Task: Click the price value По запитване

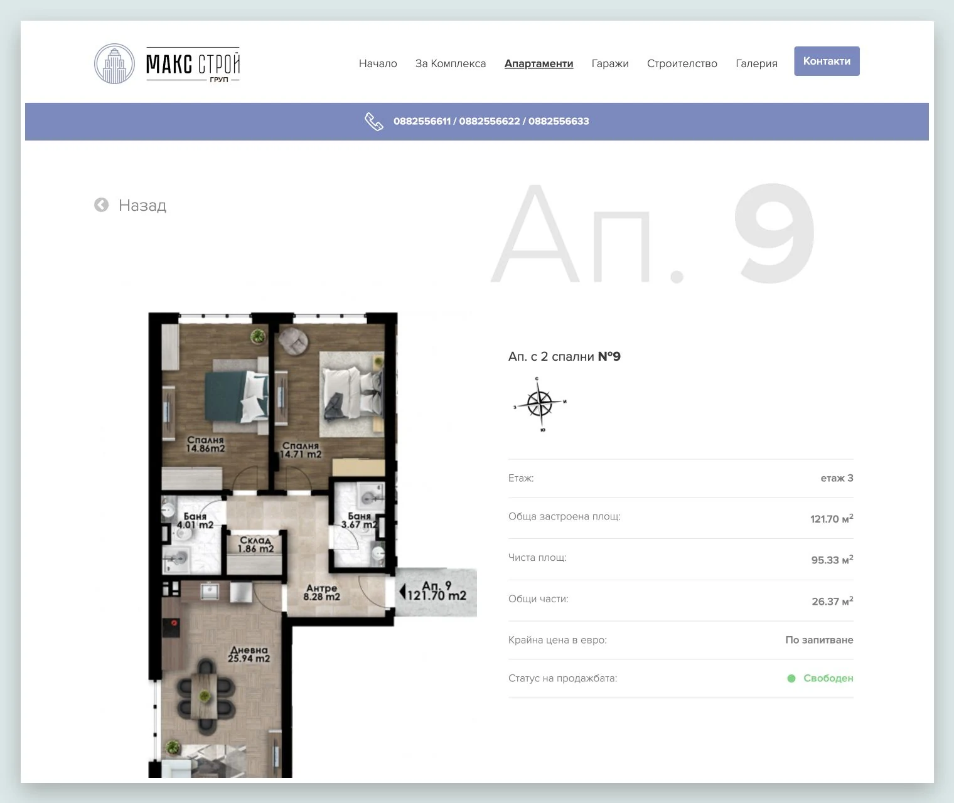Action: 819,640
